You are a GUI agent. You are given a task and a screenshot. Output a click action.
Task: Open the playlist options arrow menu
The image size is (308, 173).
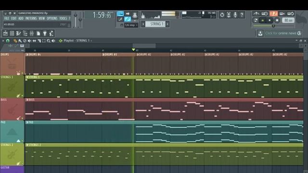(x=3, y=40)
